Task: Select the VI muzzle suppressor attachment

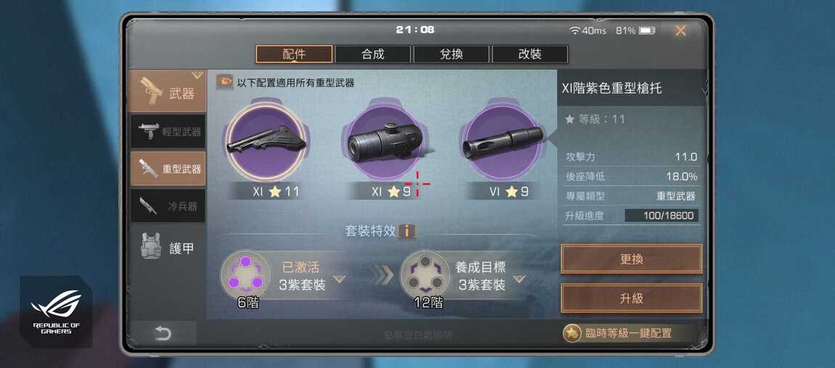Action: coord(502,141)
